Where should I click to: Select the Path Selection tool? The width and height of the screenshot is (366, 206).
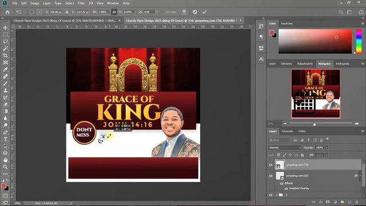5,146
